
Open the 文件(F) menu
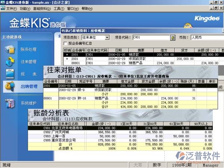coord(12,8)
